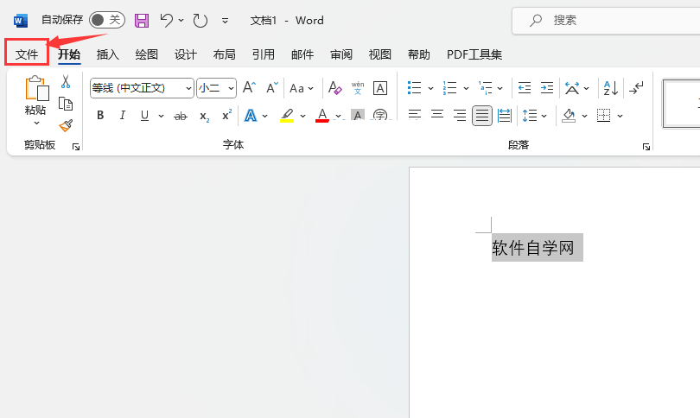Click the A-Z Sort icon
This screenshot has height=418, width=700.
coord(610,88)
